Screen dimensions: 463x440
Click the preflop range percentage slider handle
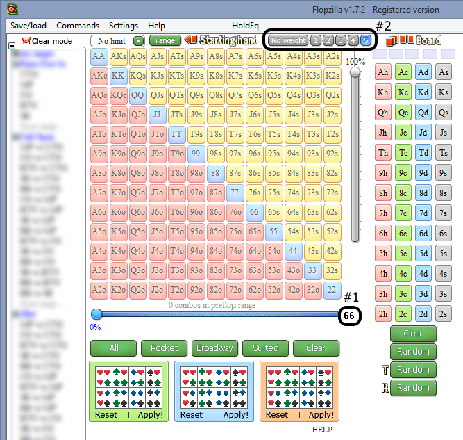96,314
